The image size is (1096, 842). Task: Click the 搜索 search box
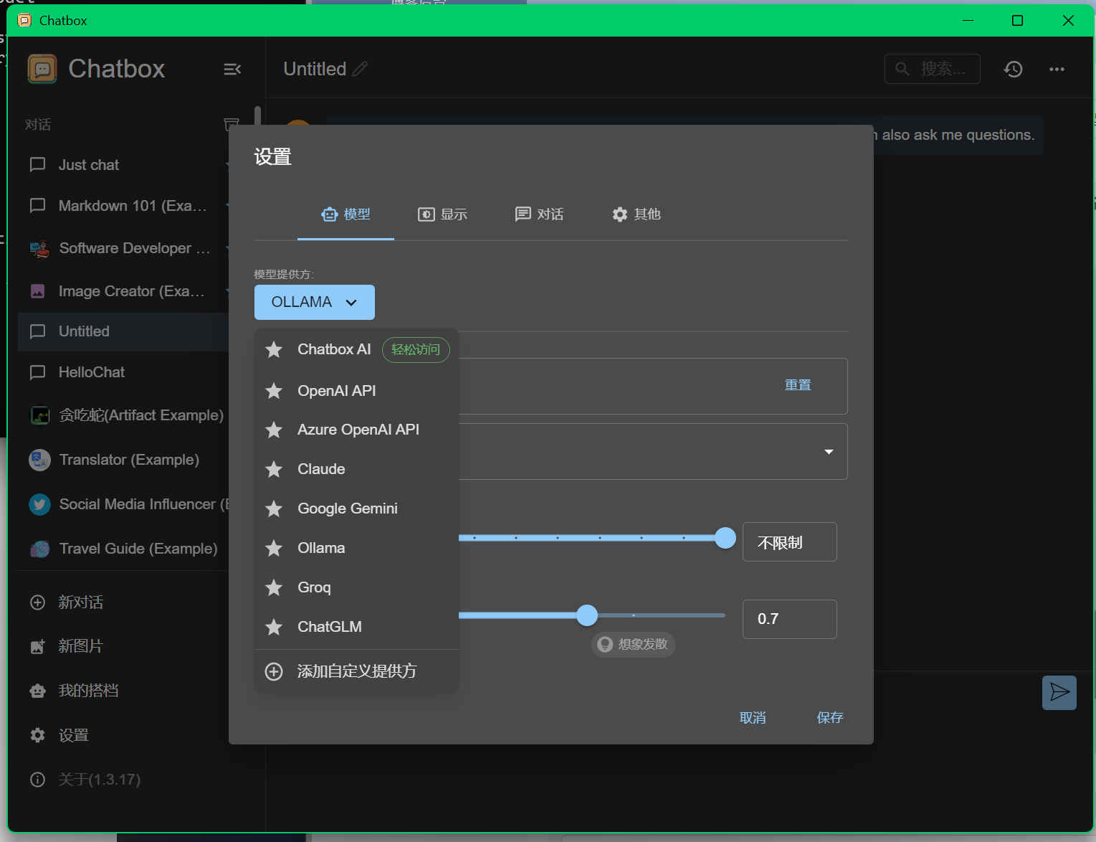point(932,69)
